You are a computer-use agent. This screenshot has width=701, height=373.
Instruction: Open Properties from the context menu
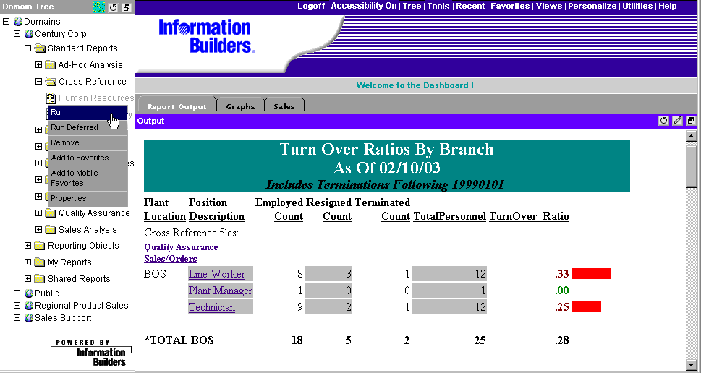point(88,198)
